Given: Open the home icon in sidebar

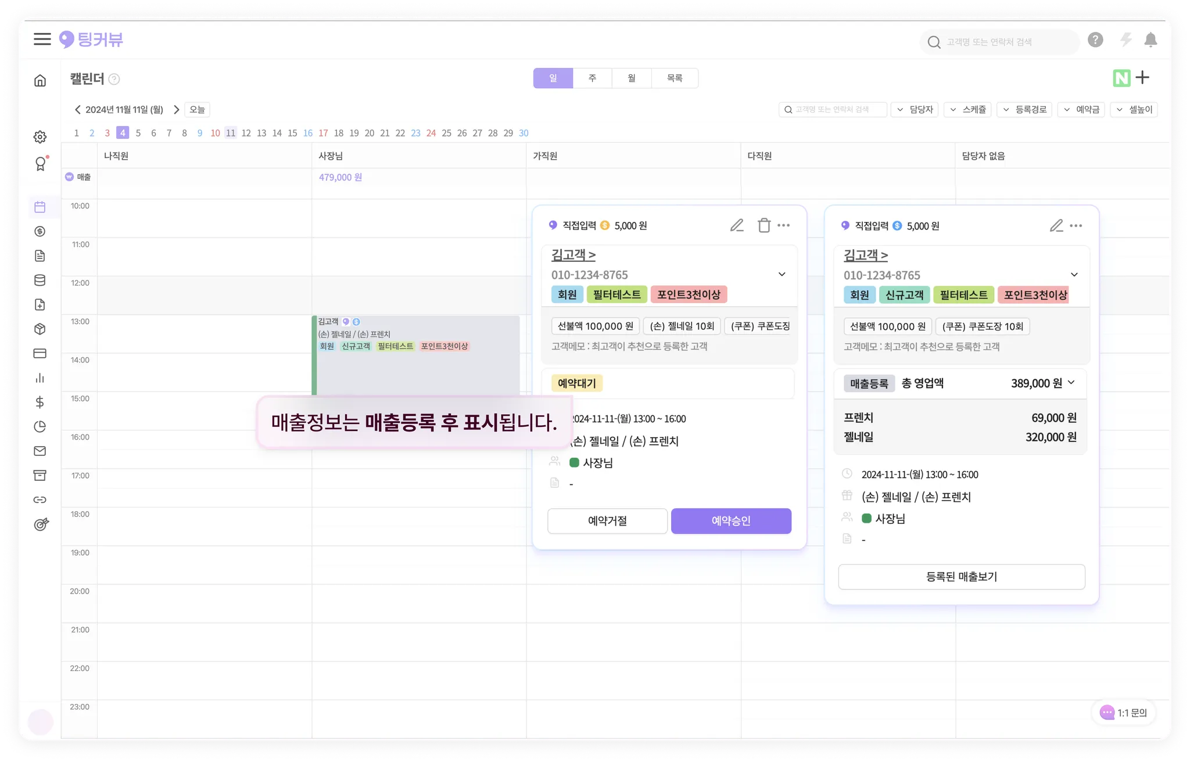Looking at the screenshot, I should point(40,81).
